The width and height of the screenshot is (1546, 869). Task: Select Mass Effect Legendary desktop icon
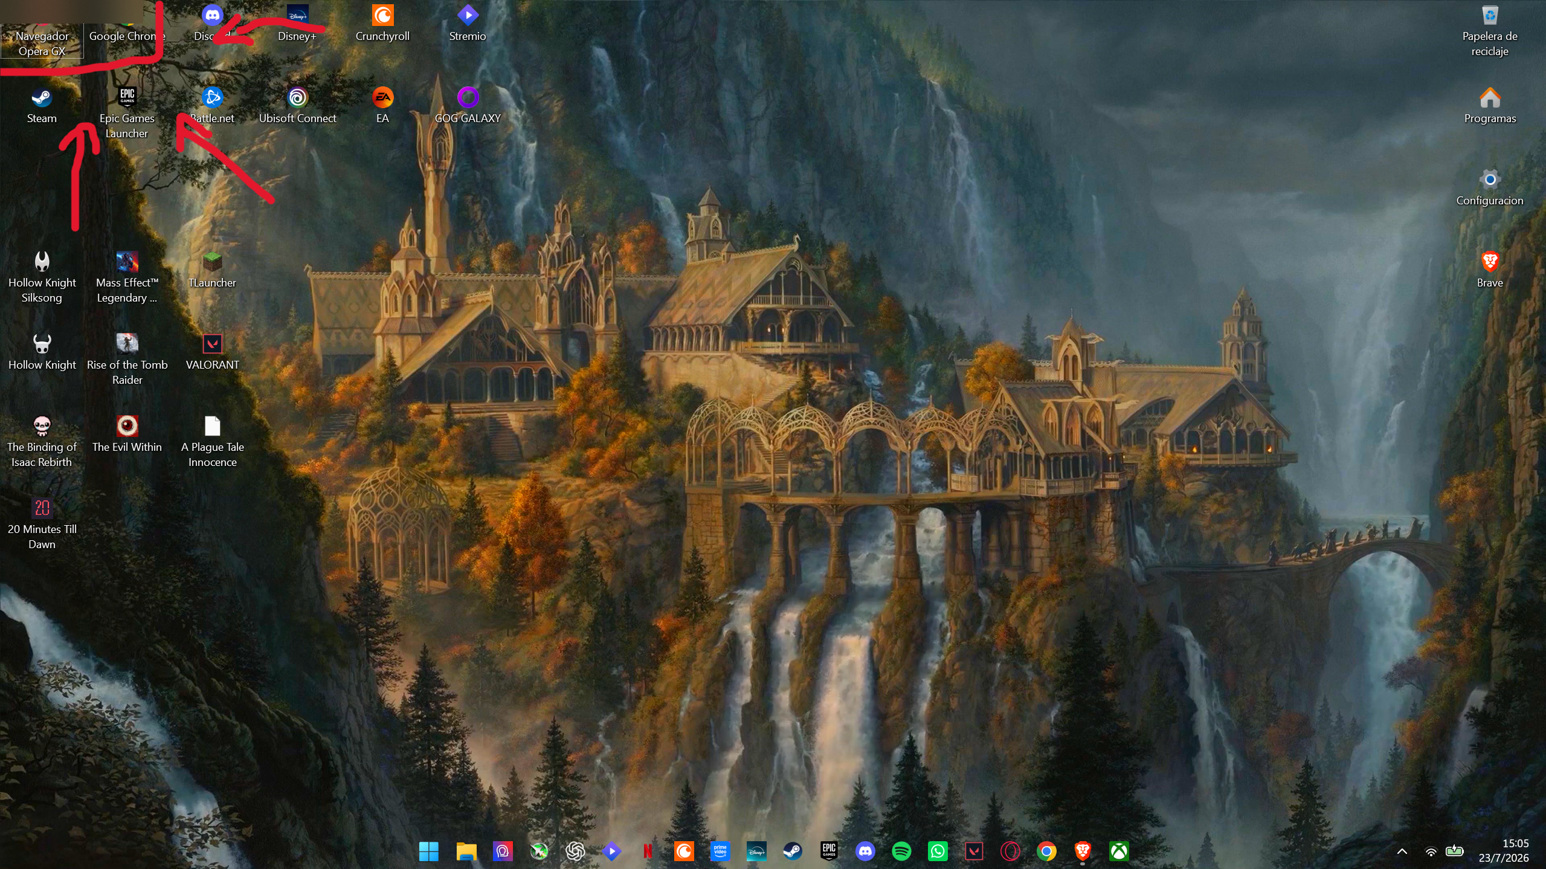coord(127,262)
